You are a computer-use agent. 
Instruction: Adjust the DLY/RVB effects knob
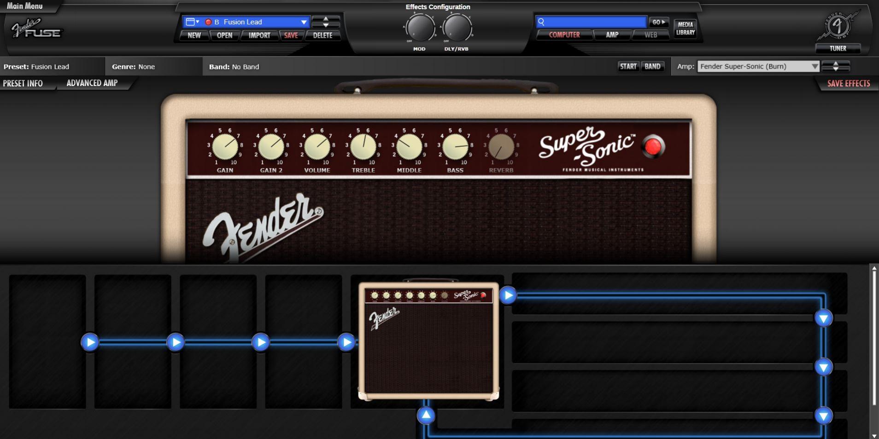point(457,28)
